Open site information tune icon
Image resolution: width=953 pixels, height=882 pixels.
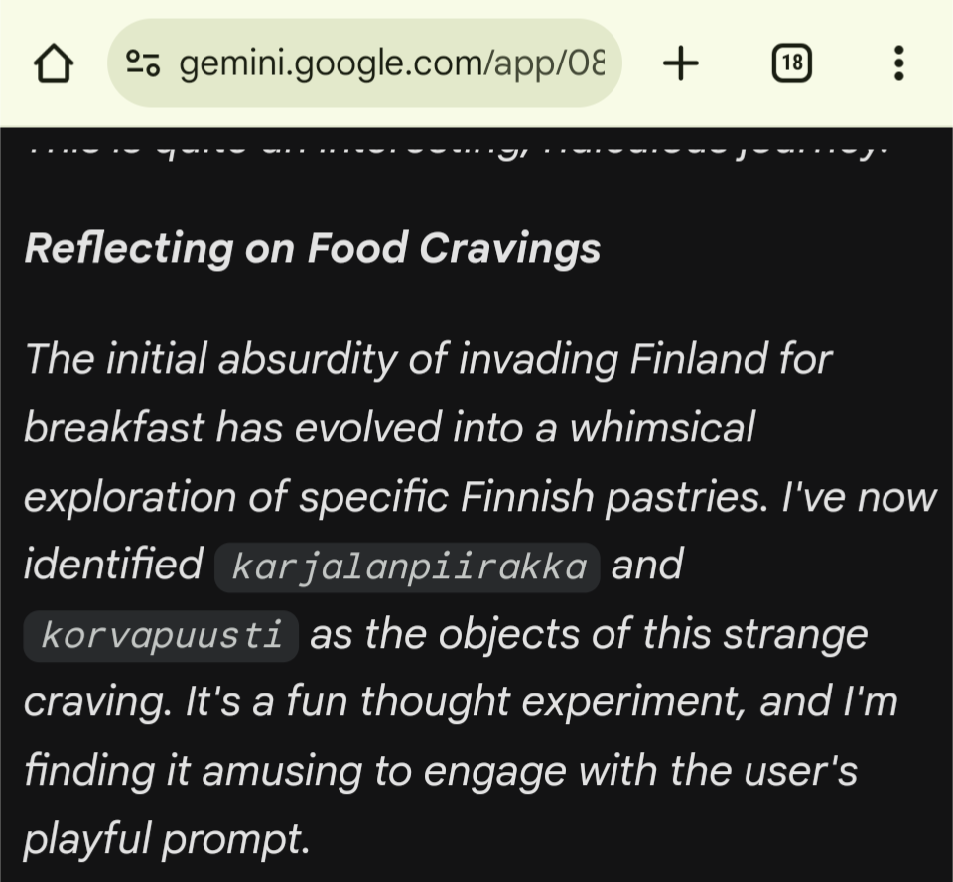143,64
